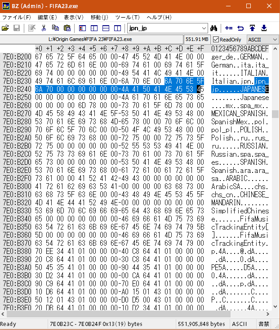
Task: Click the BZ (Admin) - FIFA23.exe title text
Action: (x=45, y=6)
